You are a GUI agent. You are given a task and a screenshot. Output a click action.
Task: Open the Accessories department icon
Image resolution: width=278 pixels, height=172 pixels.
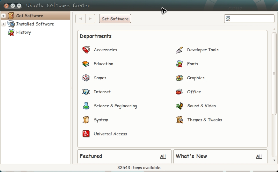point(86,50)
